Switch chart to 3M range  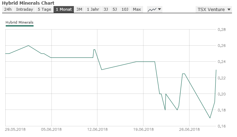pyautogui.click(x=79, y=9)
